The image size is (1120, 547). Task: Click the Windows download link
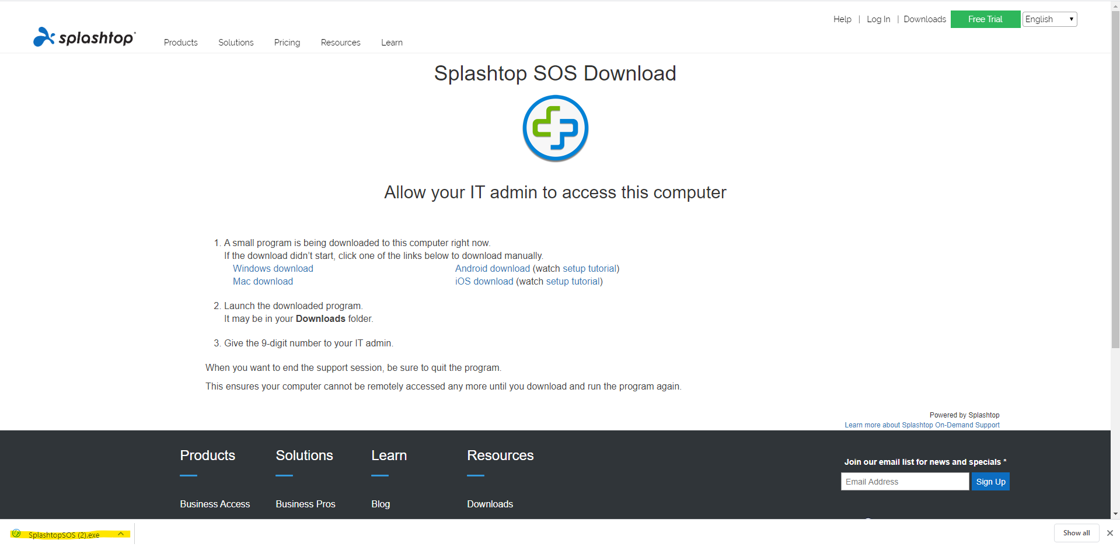273,268
